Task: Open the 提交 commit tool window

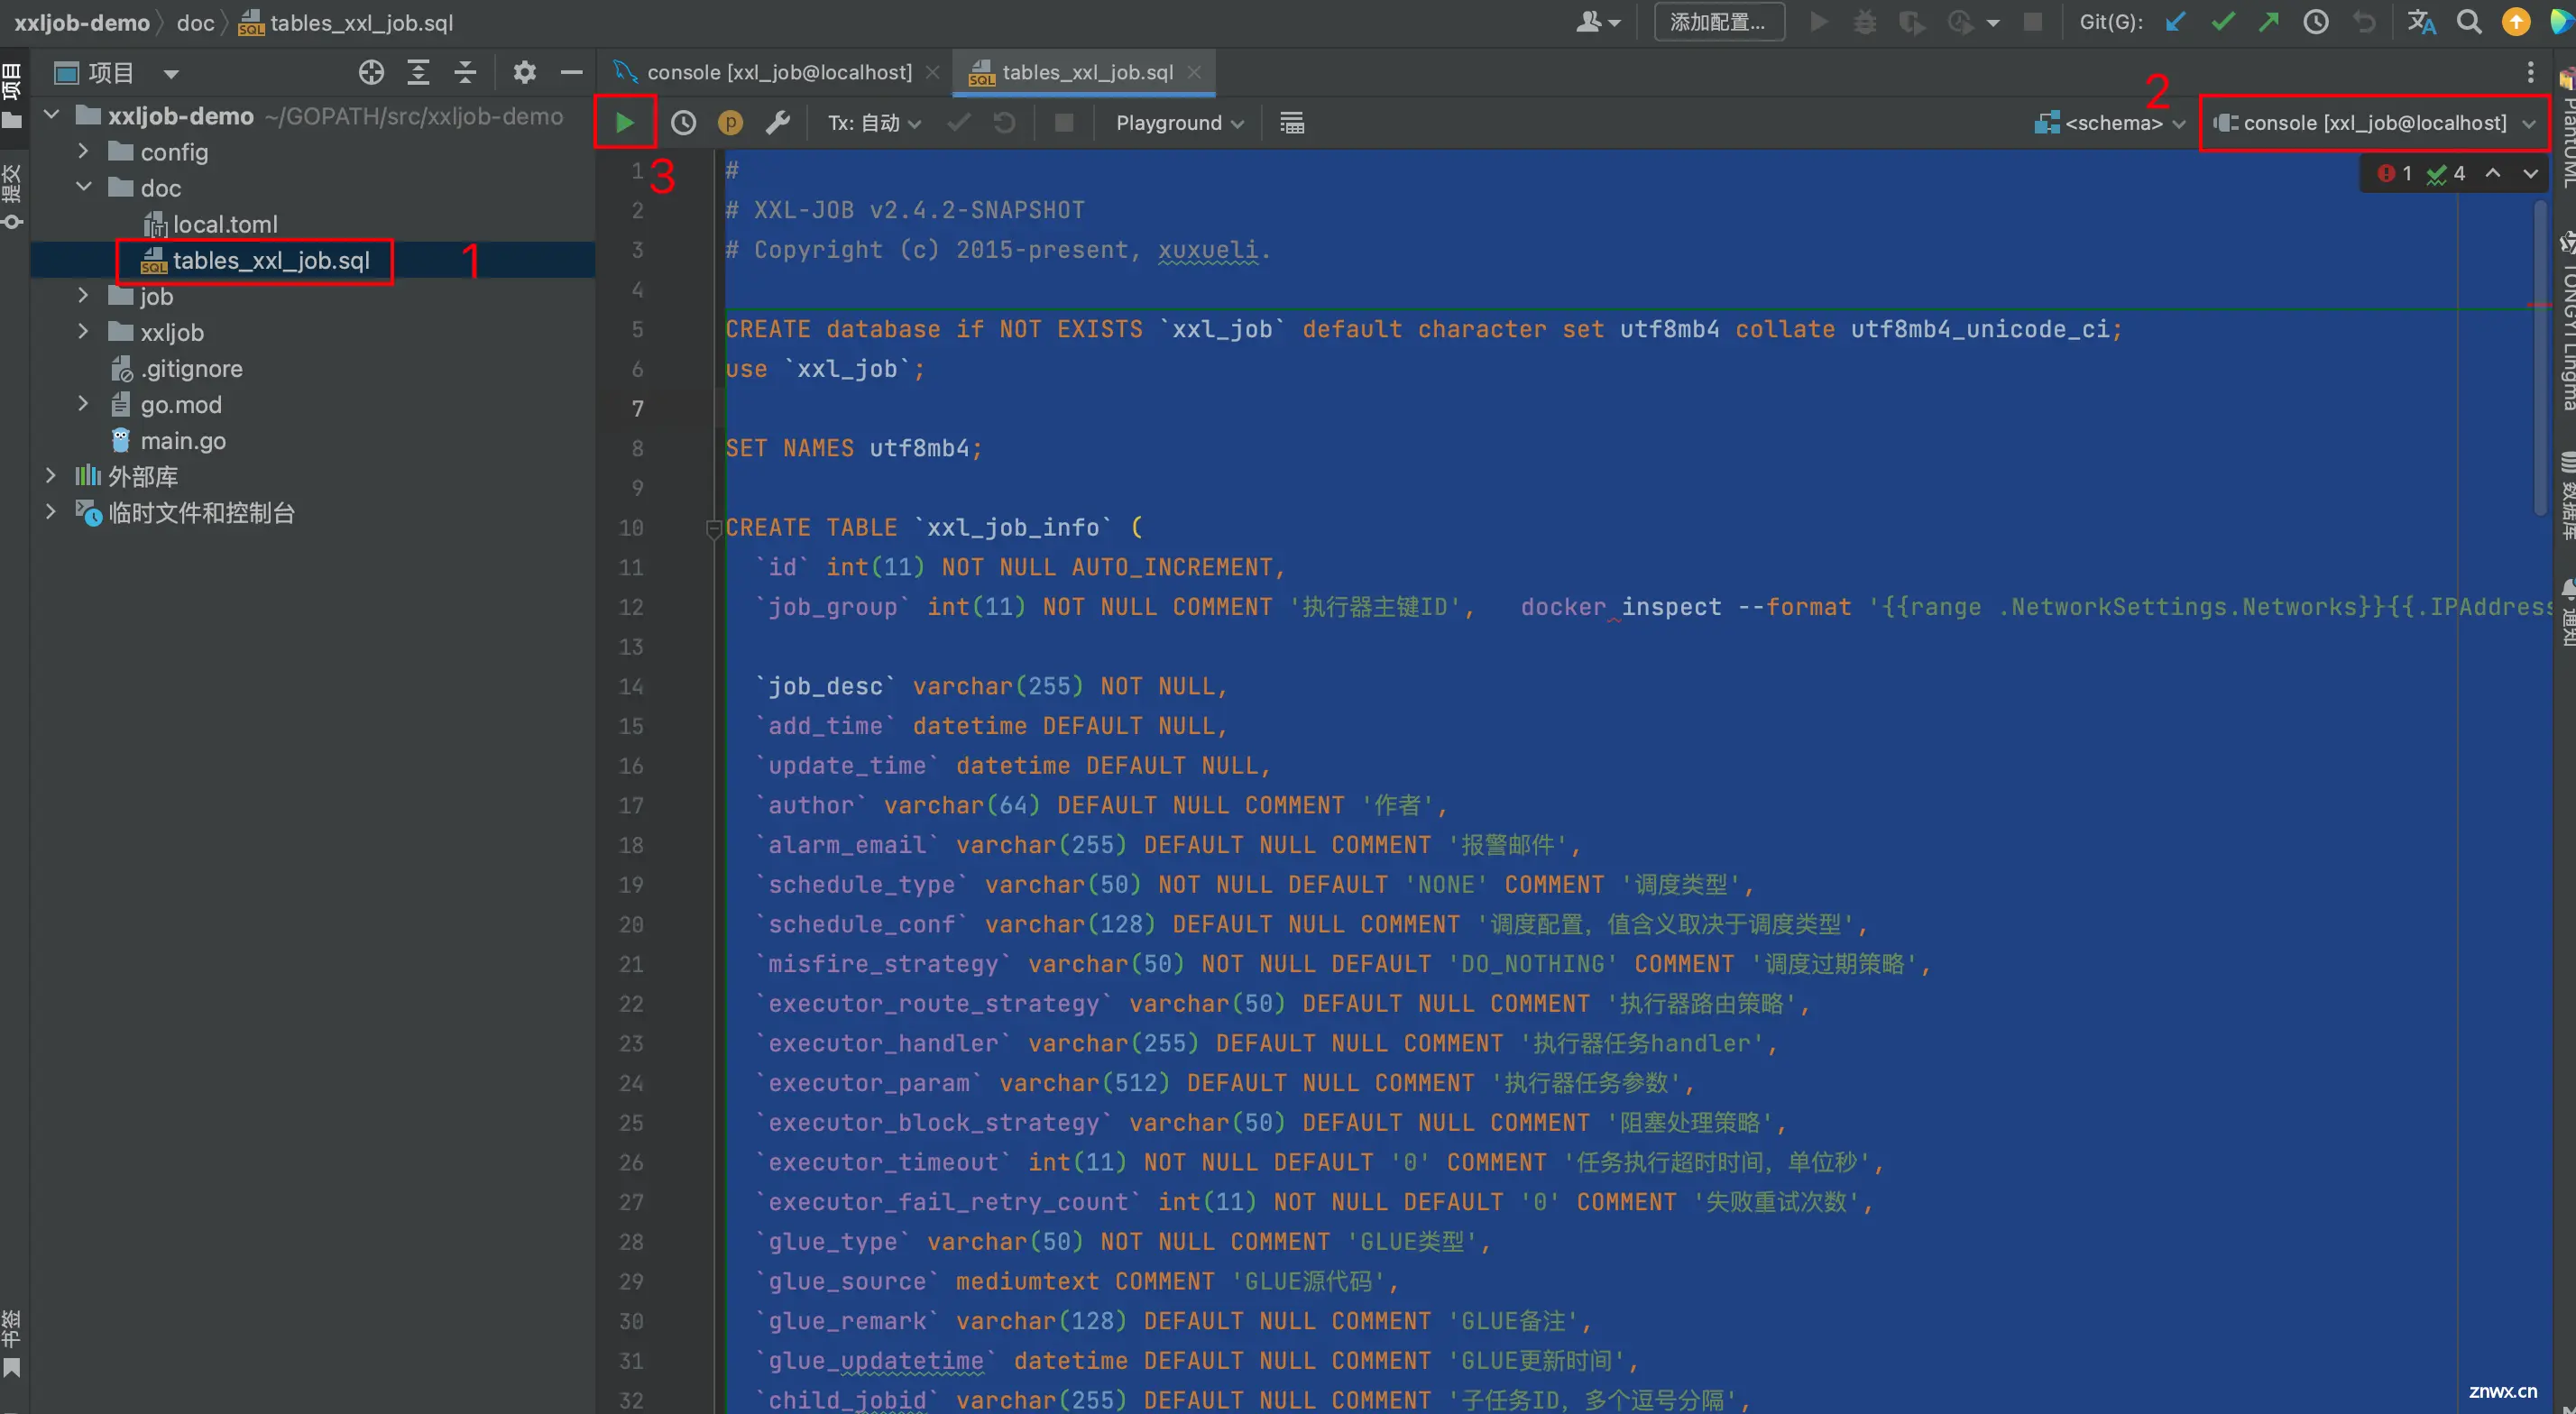Action: coord(11,198)
